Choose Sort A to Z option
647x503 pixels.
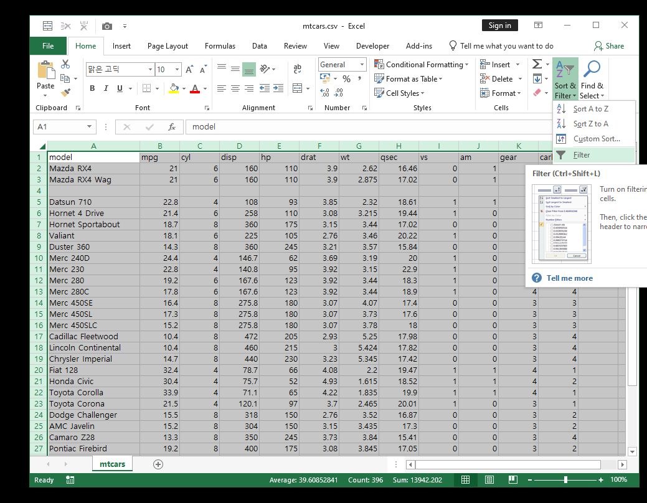pyautogui.click(x=593, y=109)
